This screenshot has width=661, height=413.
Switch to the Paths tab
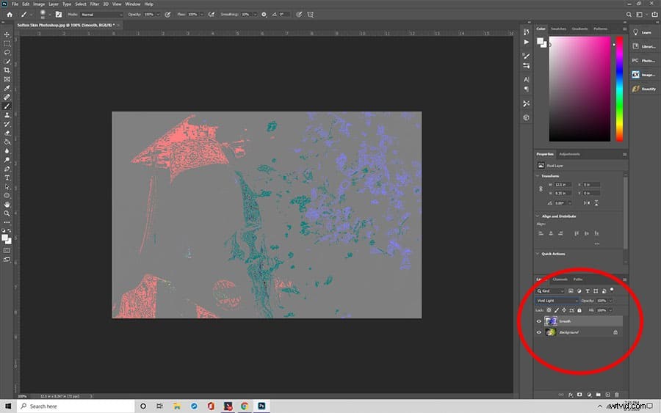[x=578, y=279]
